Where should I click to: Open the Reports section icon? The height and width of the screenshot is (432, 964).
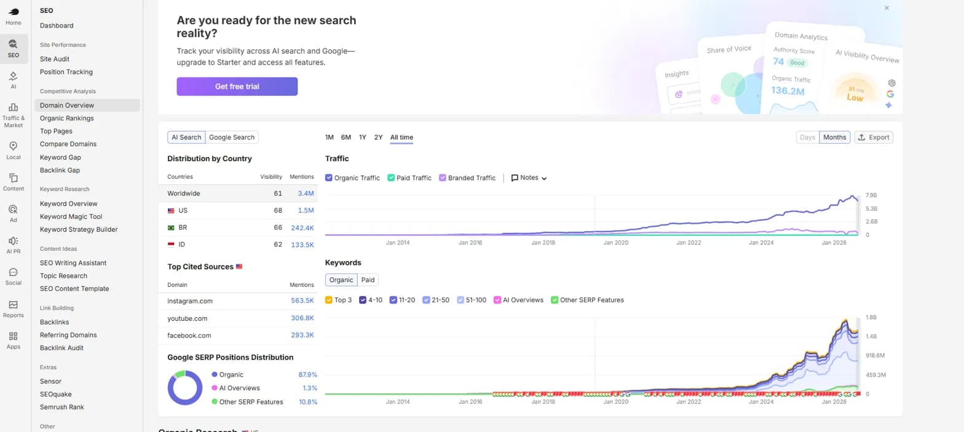coord(14,309)
